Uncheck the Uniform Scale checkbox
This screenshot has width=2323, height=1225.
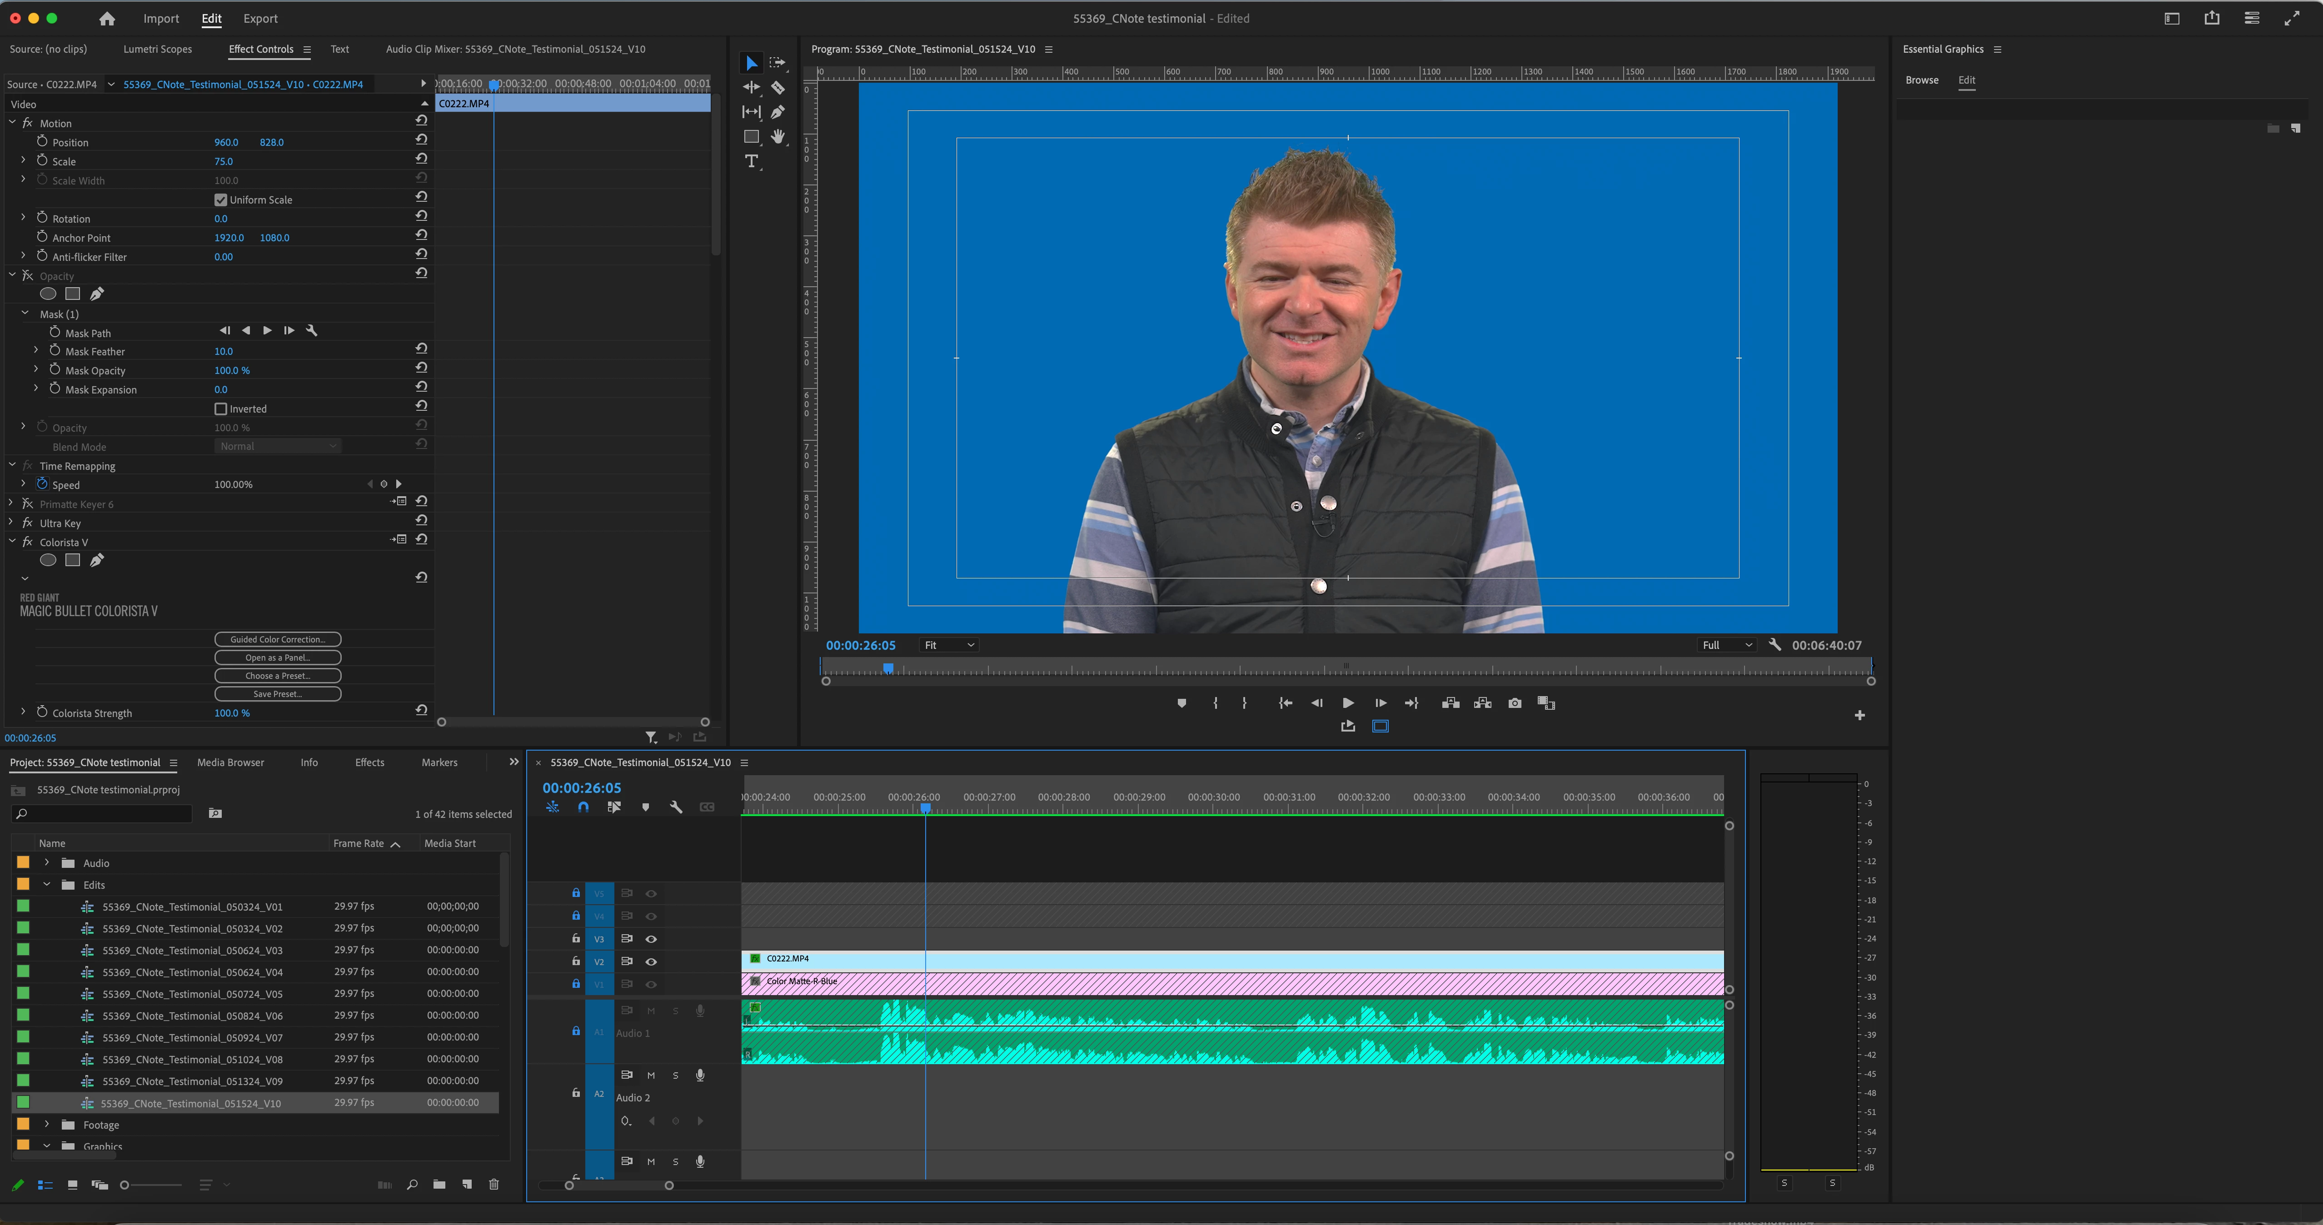tap(221, 200)
